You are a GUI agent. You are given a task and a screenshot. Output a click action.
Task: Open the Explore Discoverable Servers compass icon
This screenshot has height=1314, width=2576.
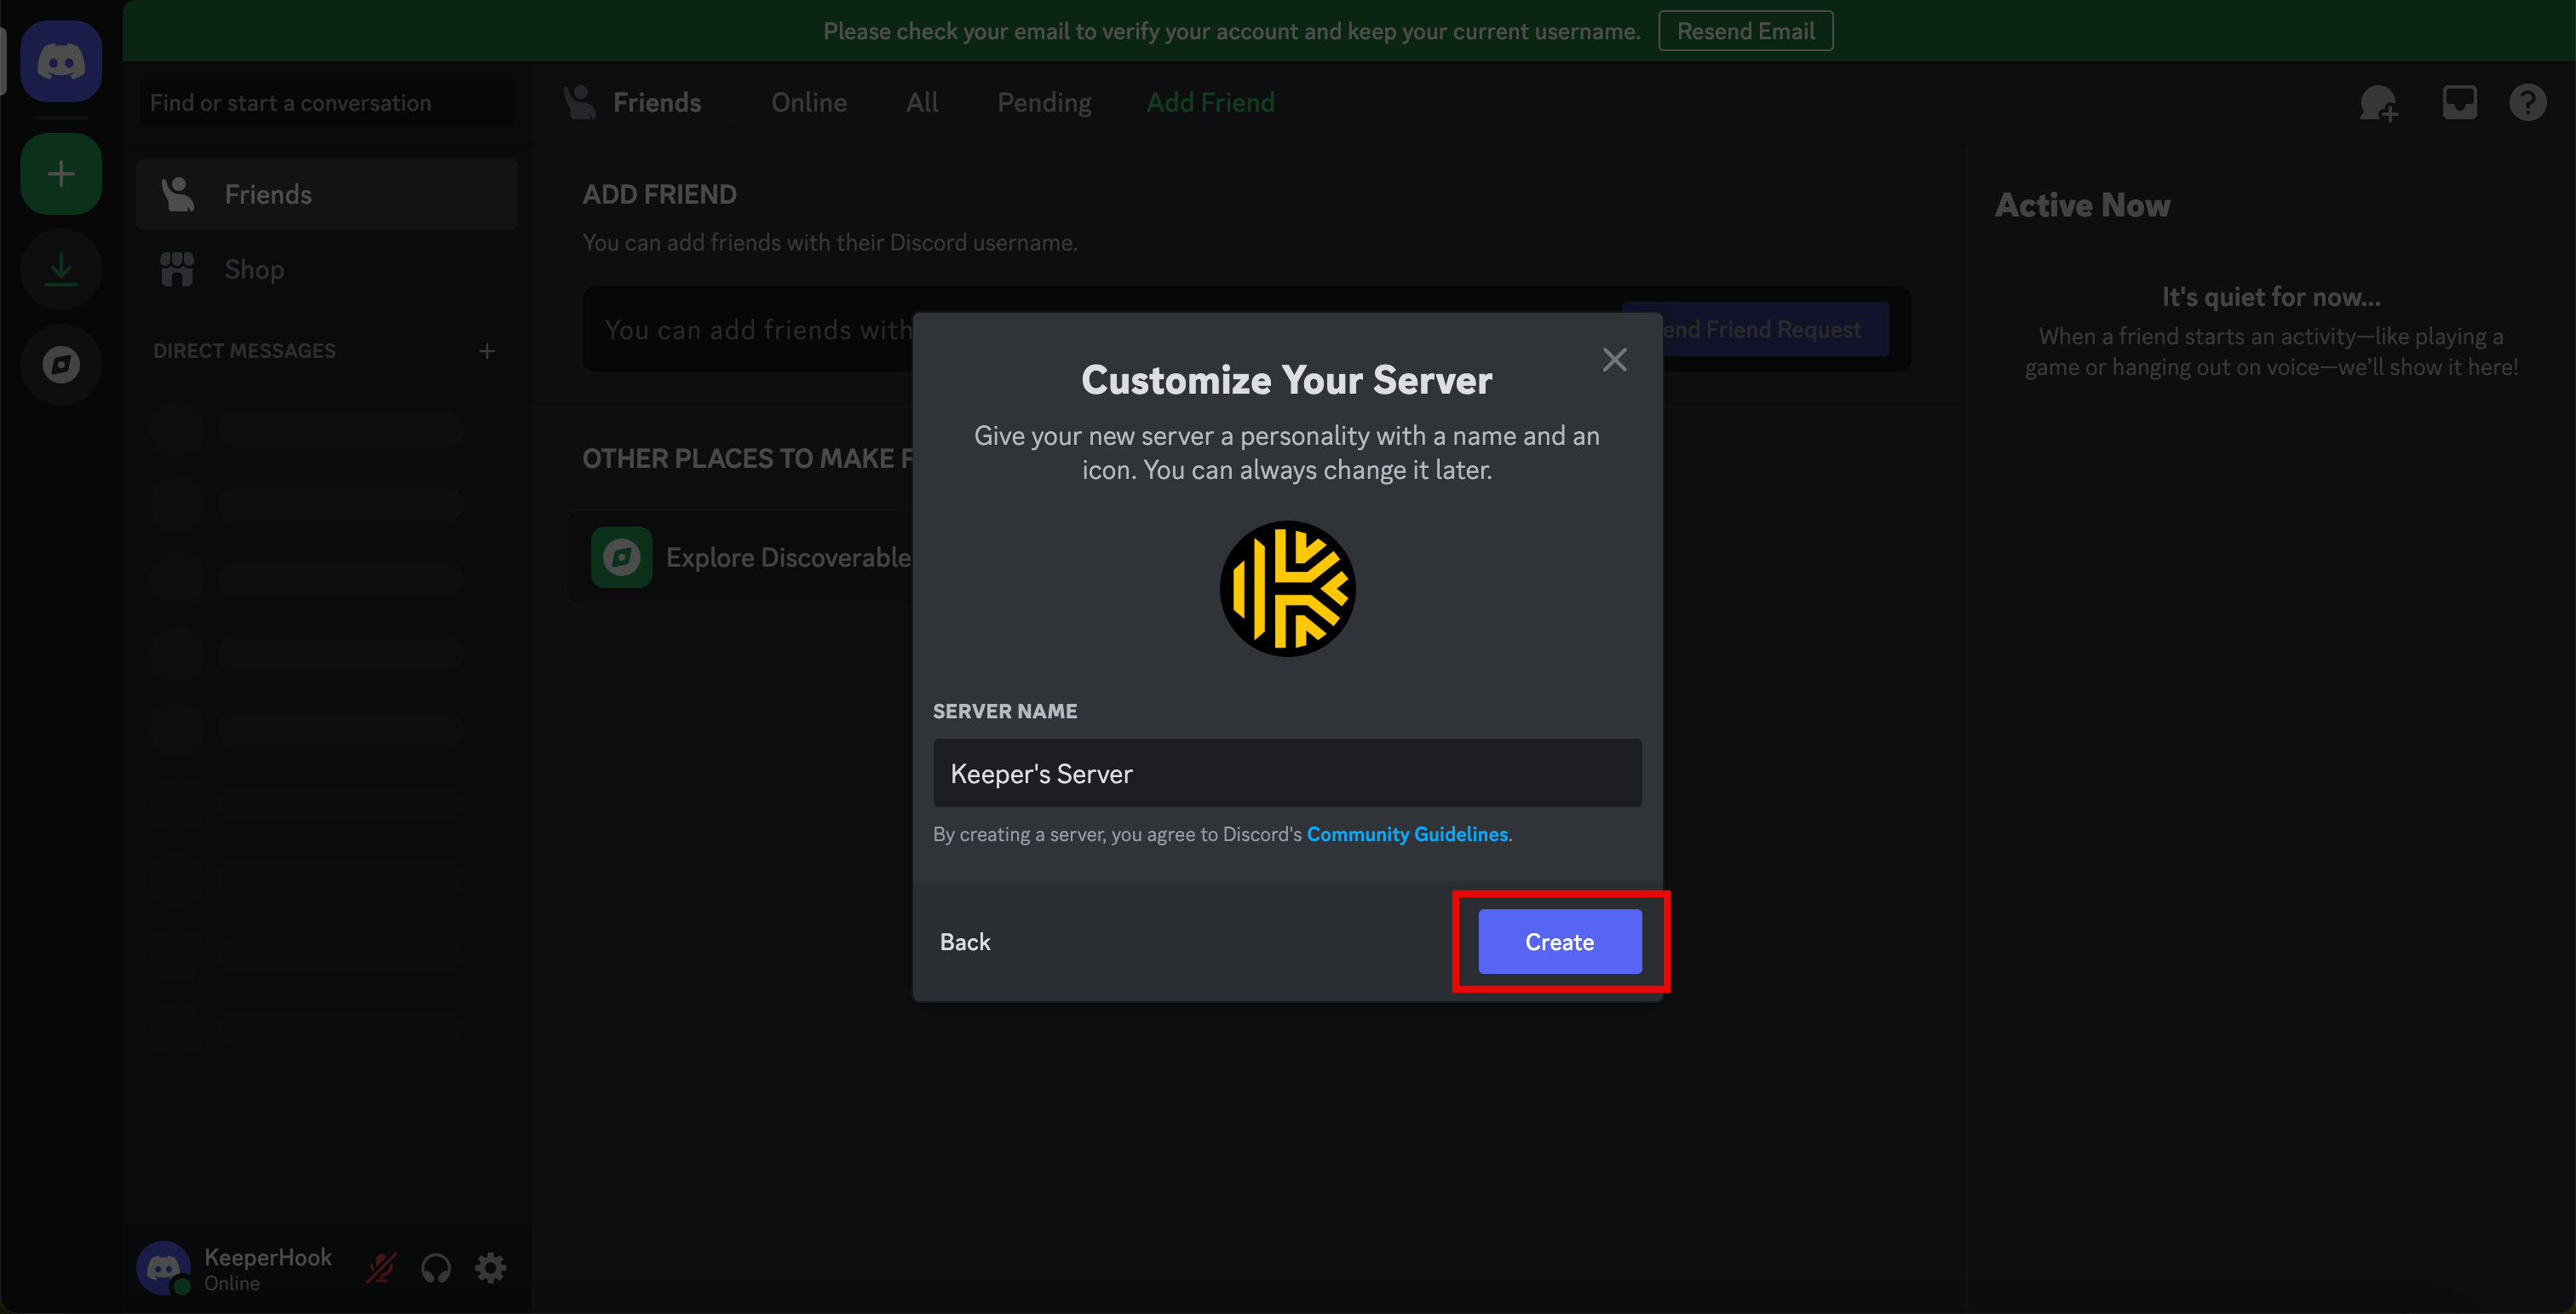point(61,364)
